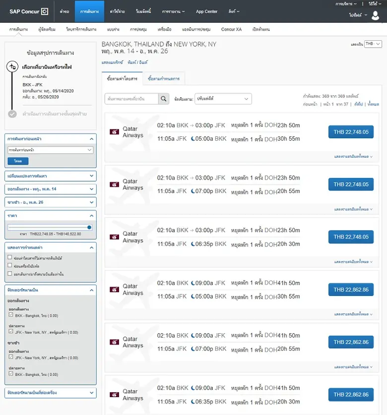The width and height of the screenshot is (387, 415).
Task: Click Qatar Airways logo in last result
Action: pos(115,395)
